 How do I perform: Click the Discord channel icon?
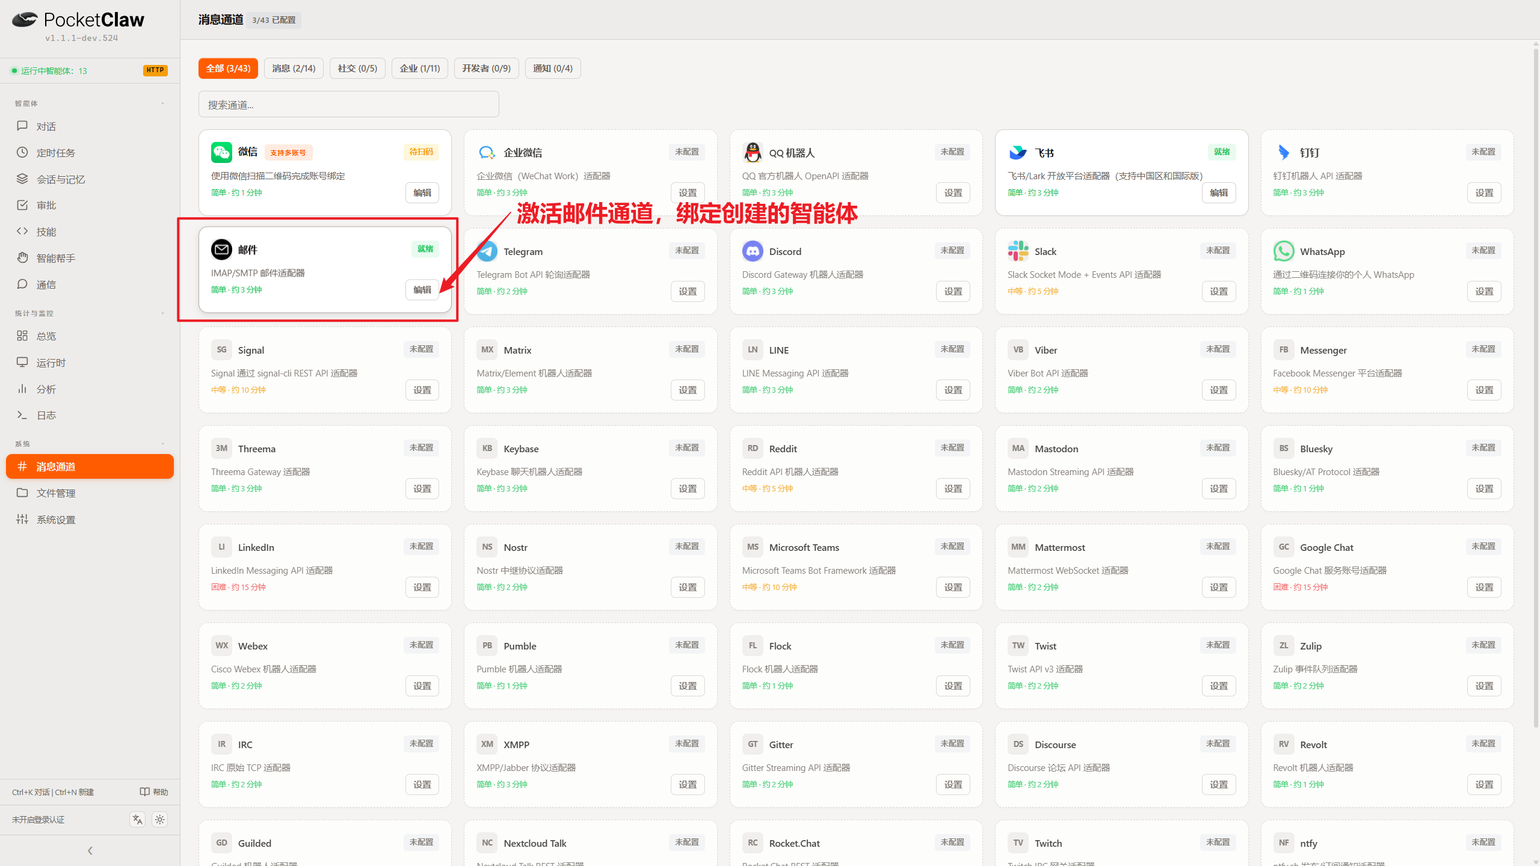[x=753, y=251]
